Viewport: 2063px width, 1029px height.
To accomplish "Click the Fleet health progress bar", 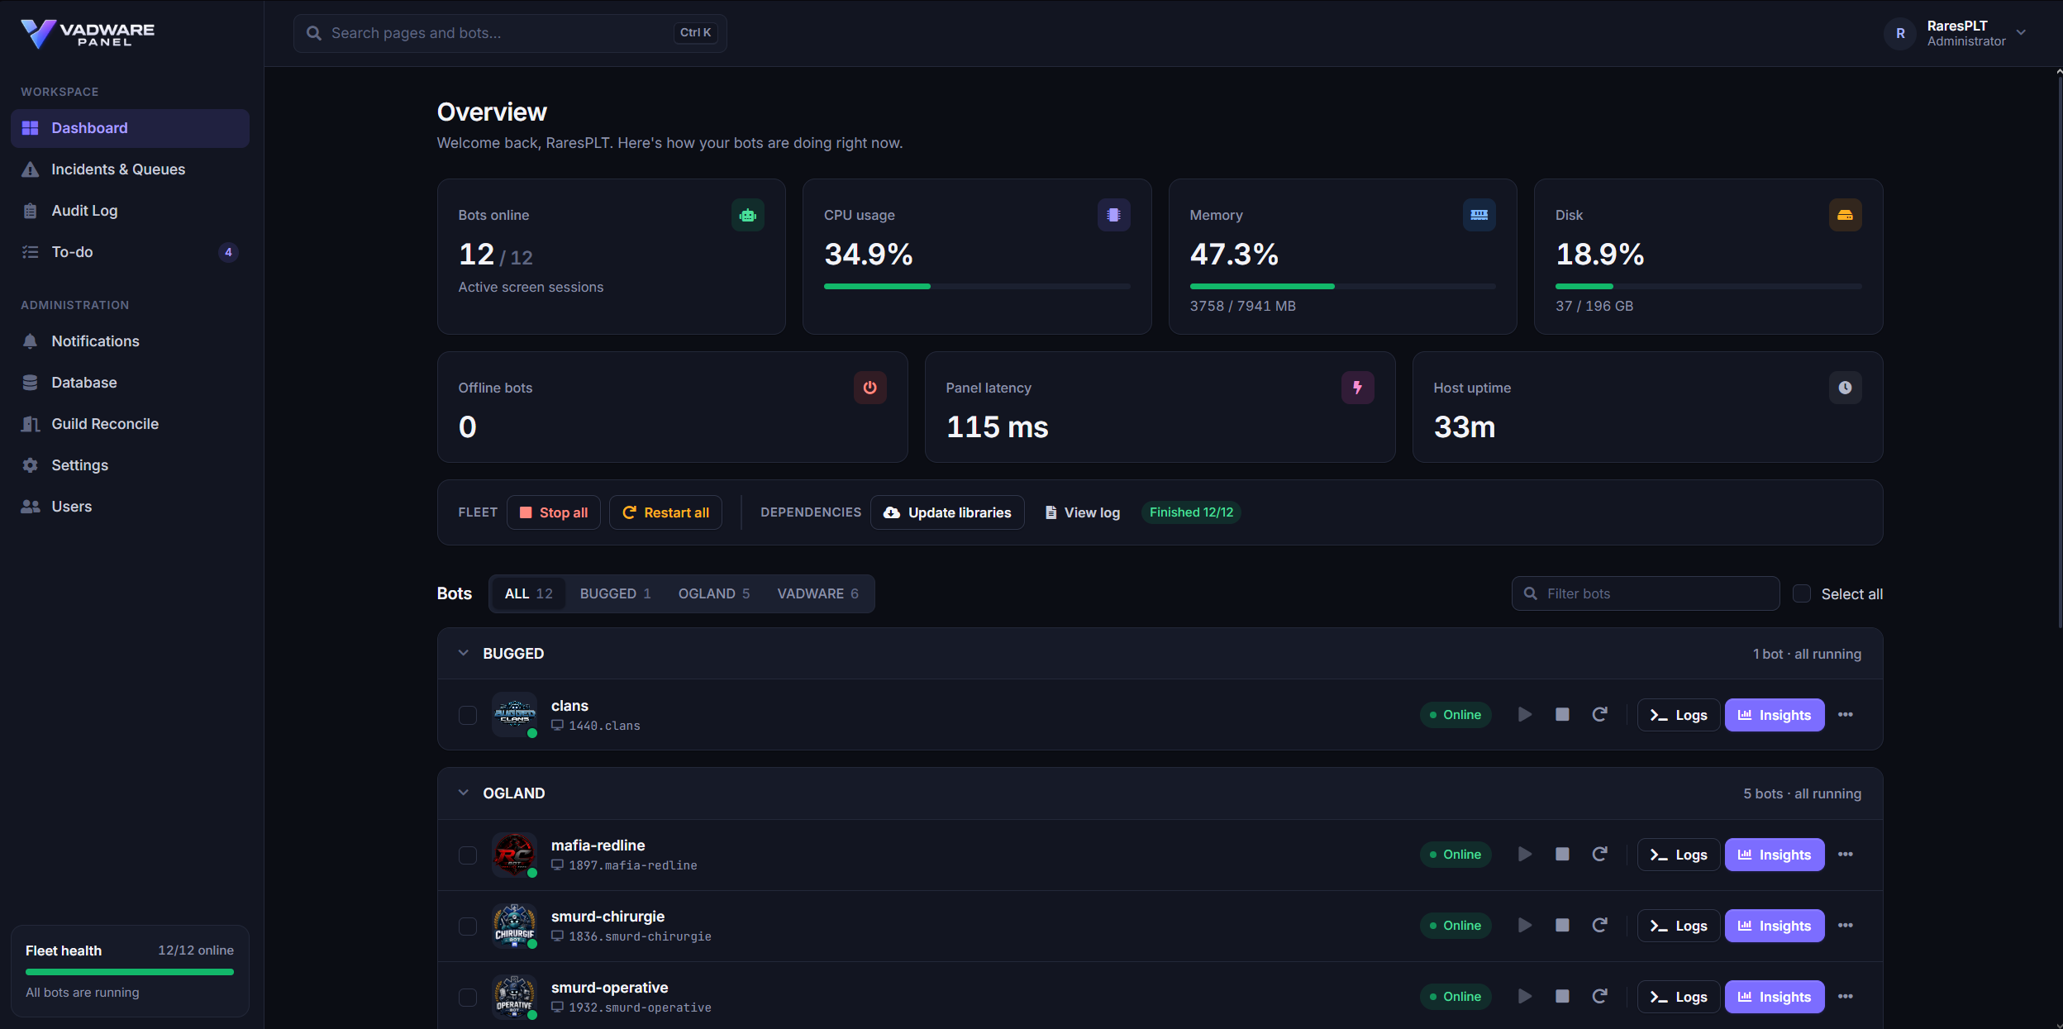I will click(130, 972).
